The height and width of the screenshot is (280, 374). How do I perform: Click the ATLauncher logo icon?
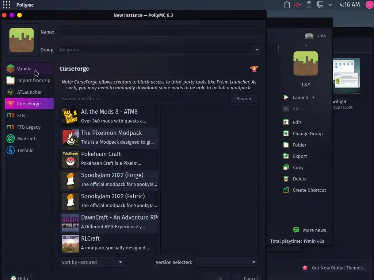pos(11,92)
